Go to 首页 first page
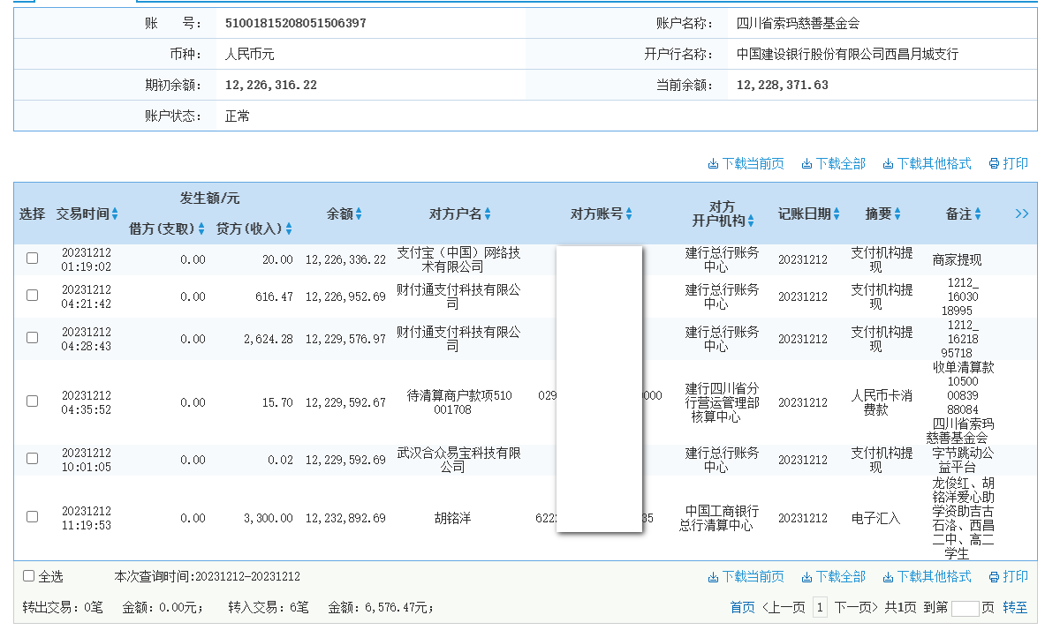 tap(742, 607)
